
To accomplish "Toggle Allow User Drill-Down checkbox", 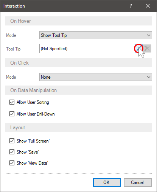I will [x=12, y=114].
